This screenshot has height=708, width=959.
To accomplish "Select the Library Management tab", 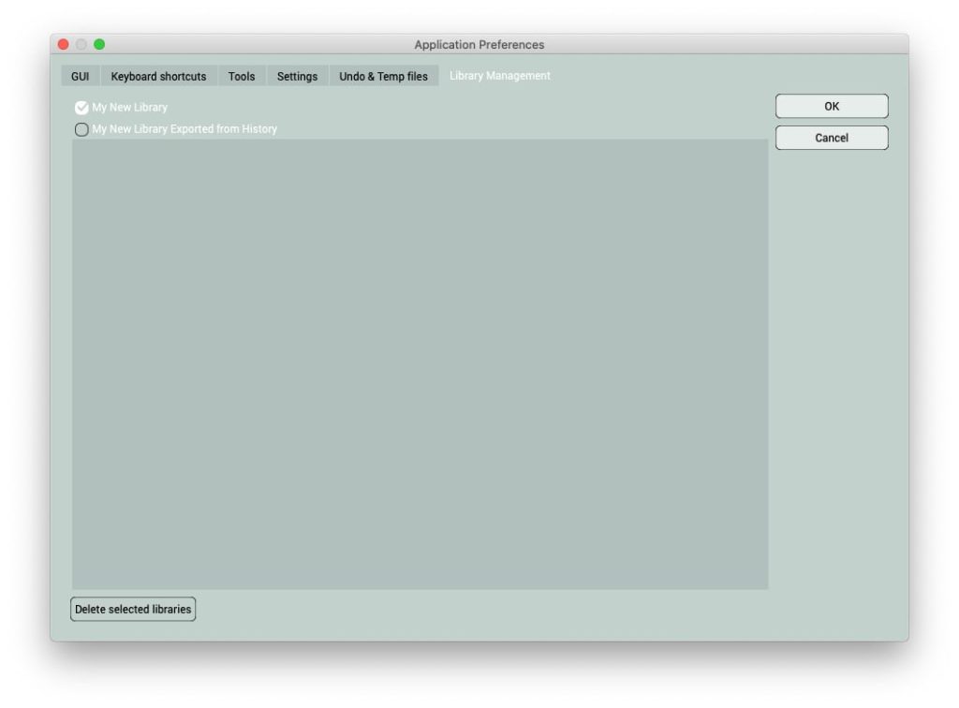I will (x=499, y=75).
